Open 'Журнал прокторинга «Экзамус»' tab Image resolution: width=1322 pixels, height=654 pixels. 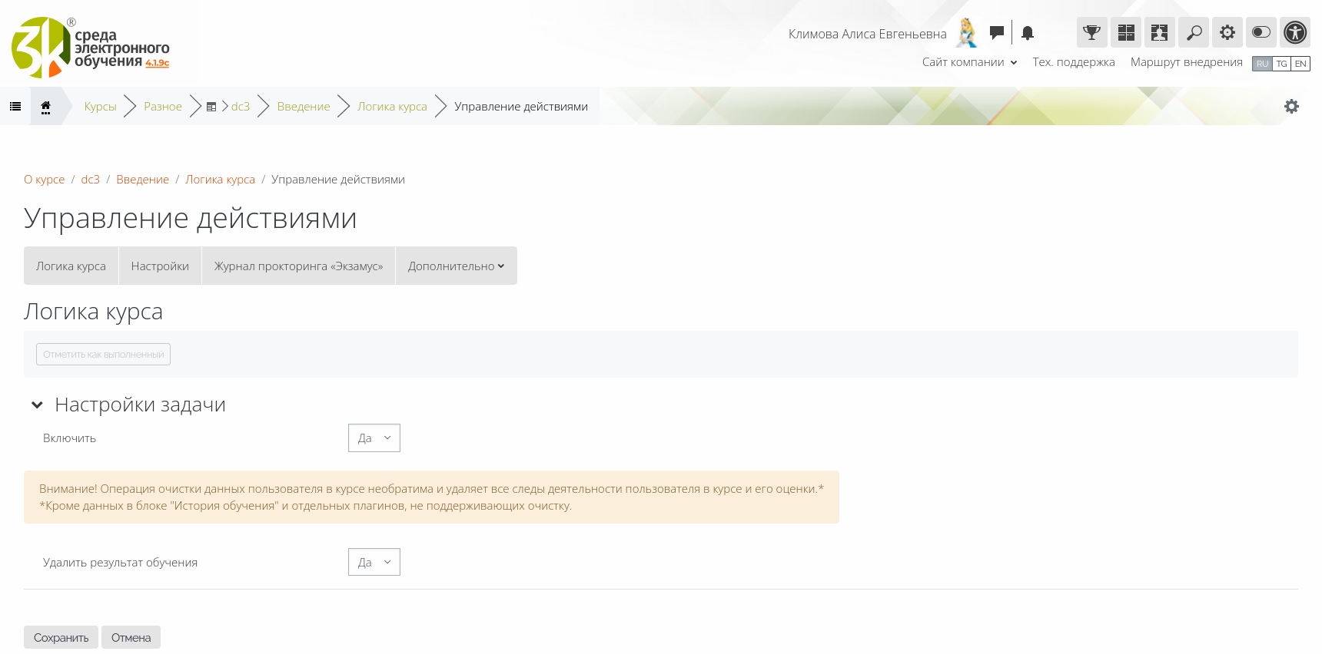coord(298,266)
